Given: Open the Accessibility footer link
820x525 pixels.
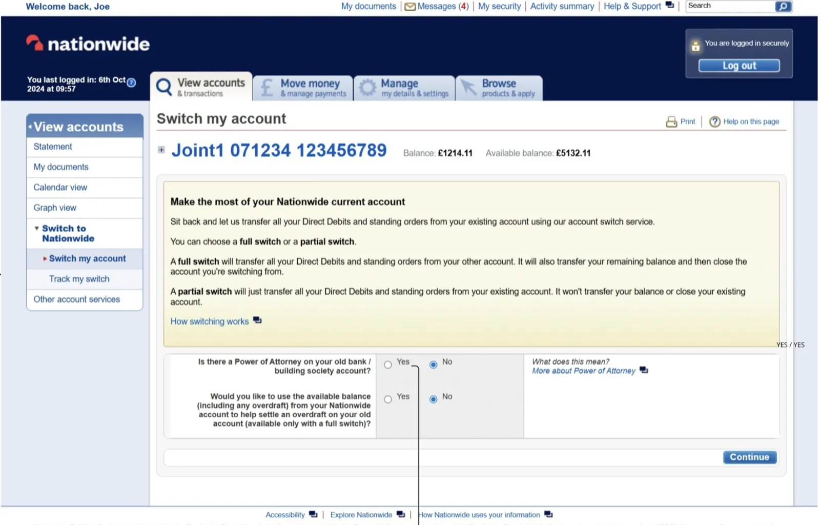Looking at the screenshot, I should [x=285, y=515].
